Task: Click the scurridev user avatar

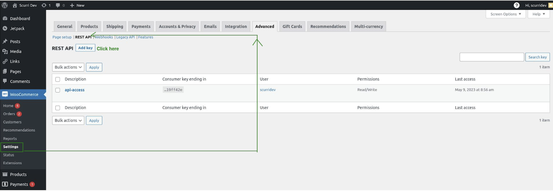Action: 551,5
